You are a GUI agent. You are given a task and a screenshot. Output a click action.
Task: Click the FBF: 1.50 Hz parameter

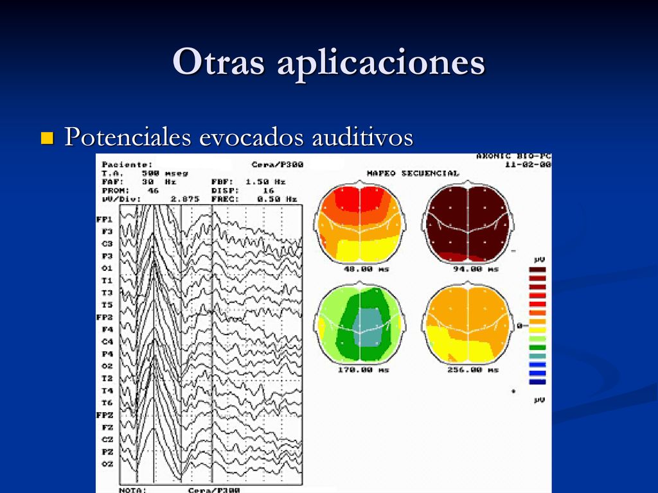point(249,182)
